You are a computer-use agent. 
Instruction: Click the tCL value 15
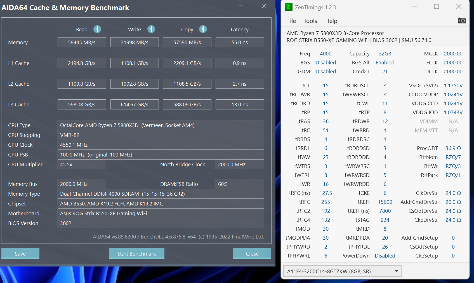[326, 85]
